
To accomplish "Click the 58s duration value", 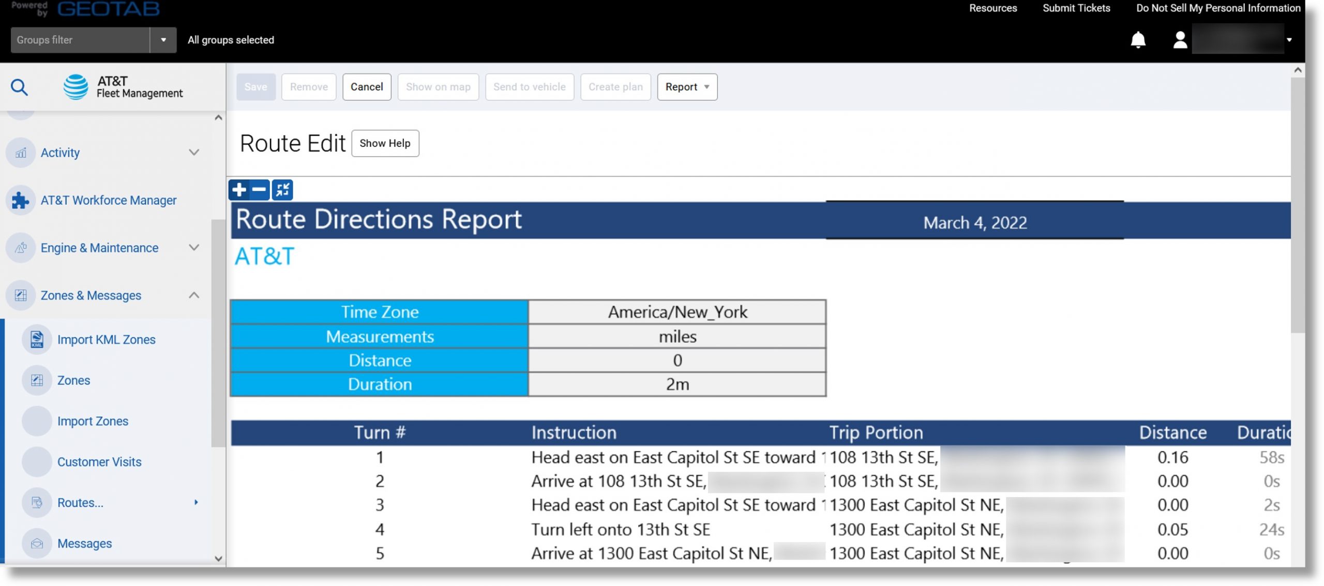I will tap(1271, 457).
